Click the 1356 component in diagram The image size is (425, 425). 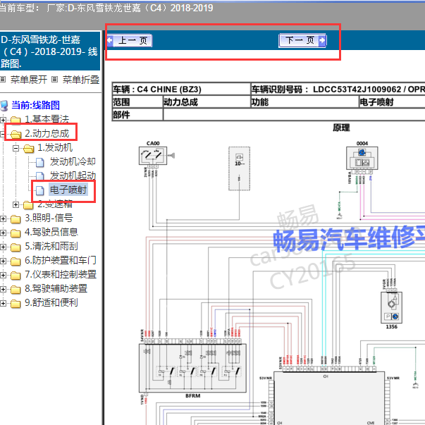(x=391, y=307)
